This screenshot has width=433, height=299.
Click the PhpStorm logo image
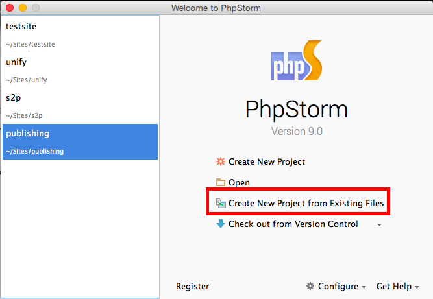click(x=297, y=60)
